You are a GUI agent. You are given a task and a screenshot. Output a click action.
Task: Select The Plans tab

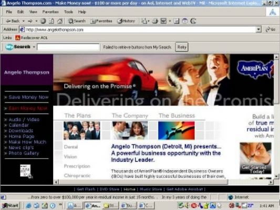coord(78,115)
